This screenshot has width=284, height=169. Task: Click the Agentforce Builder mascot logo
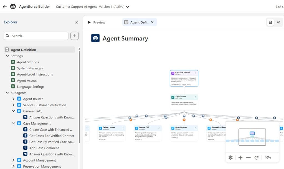[13, 7]
